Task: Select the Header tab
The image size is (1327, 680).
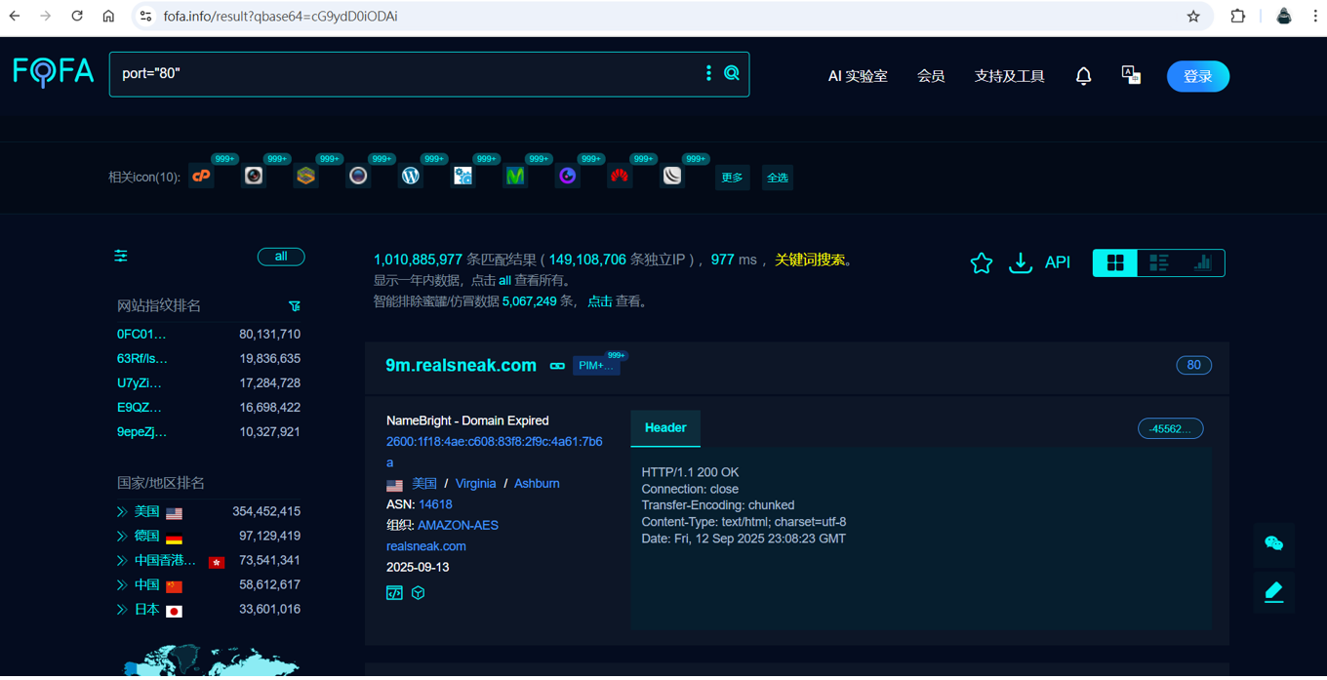Action: click(665, 428)
